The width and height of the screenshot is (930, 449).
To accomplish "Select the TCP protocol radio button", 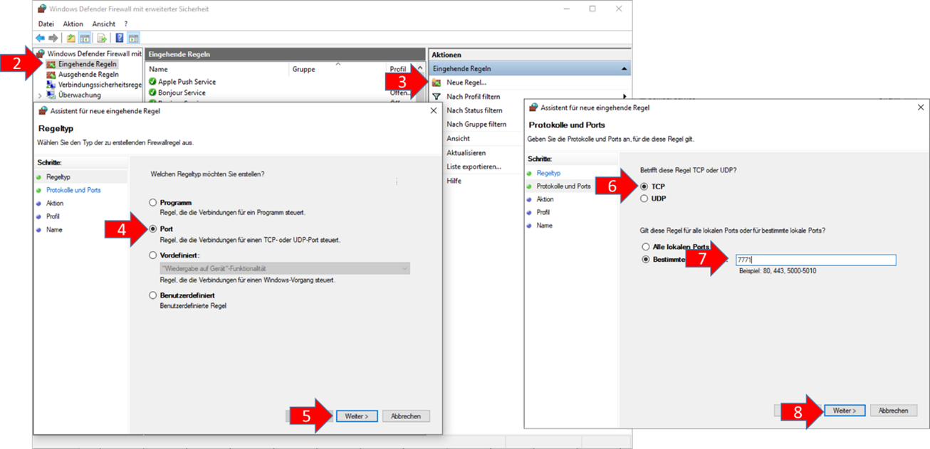I will pyautogui.click(x=644, y=186).
